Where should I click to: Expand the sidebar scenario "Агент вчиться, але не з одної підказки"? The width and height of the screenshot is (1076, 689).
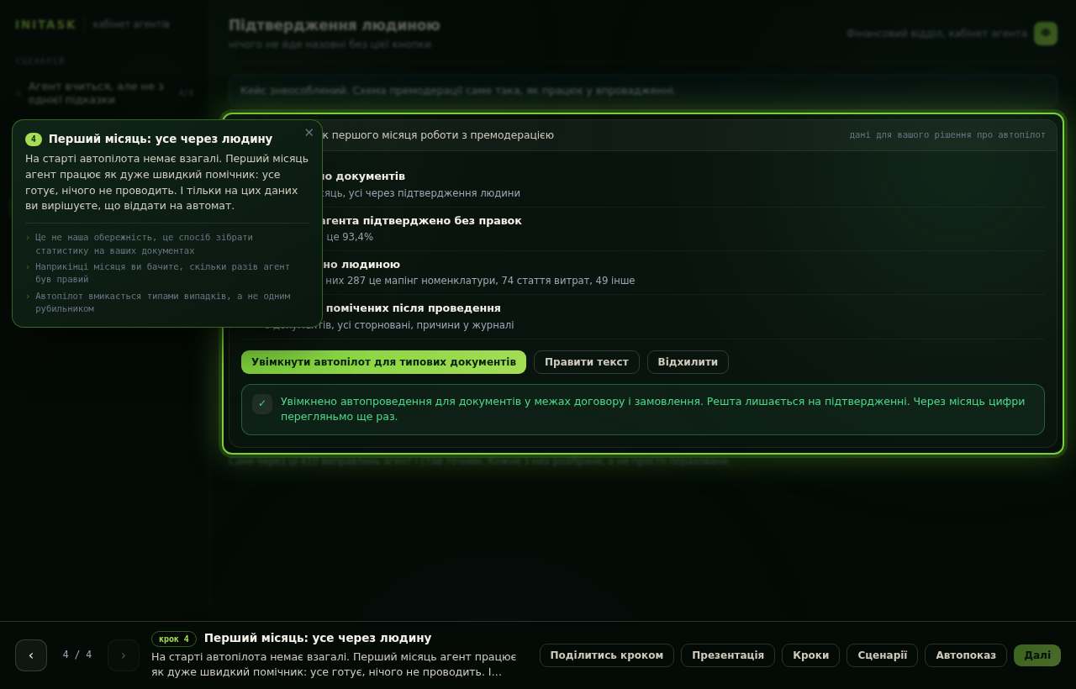(103, 93)
